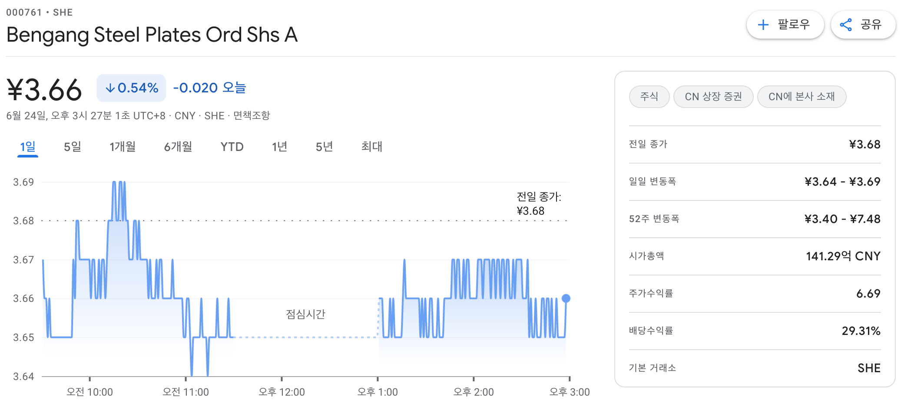The width and height of the screenshot is (901, 400).
Task: Click the 오후 2:00 axis label
Action: coord(474,392)
